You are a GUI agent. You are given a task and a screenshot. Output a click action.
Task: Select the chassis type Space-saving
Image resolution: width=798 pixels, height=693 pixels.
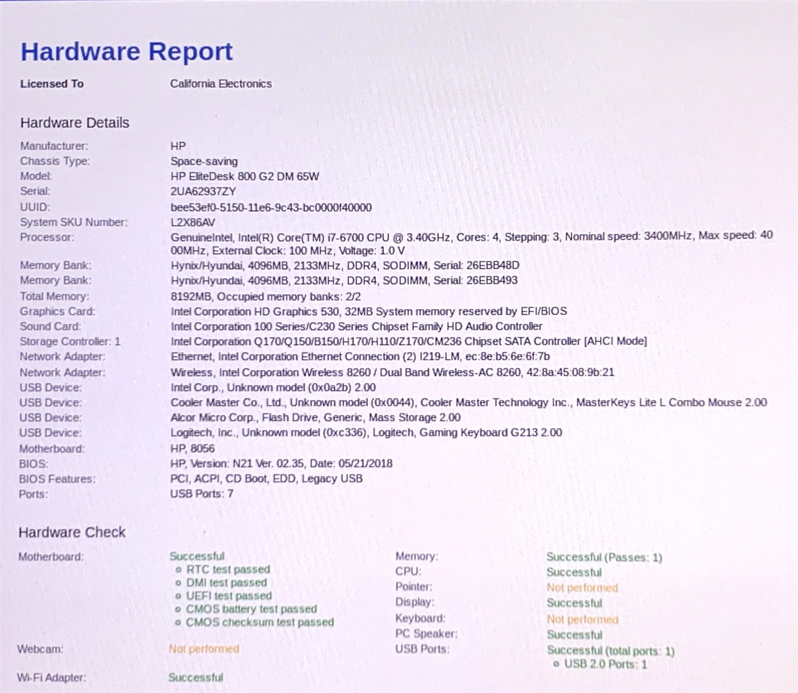coord(204,161)
